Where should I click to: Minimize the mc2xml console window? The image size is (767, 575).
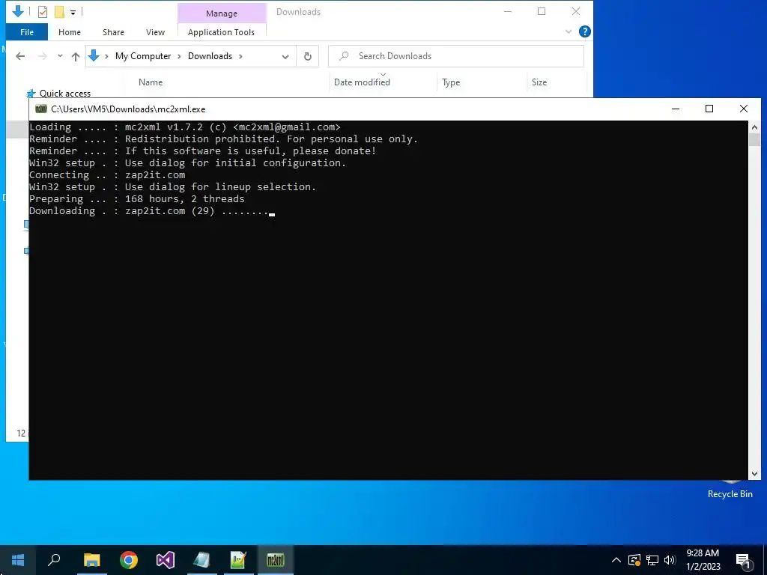pyautogui.click(x=676, y=109)
